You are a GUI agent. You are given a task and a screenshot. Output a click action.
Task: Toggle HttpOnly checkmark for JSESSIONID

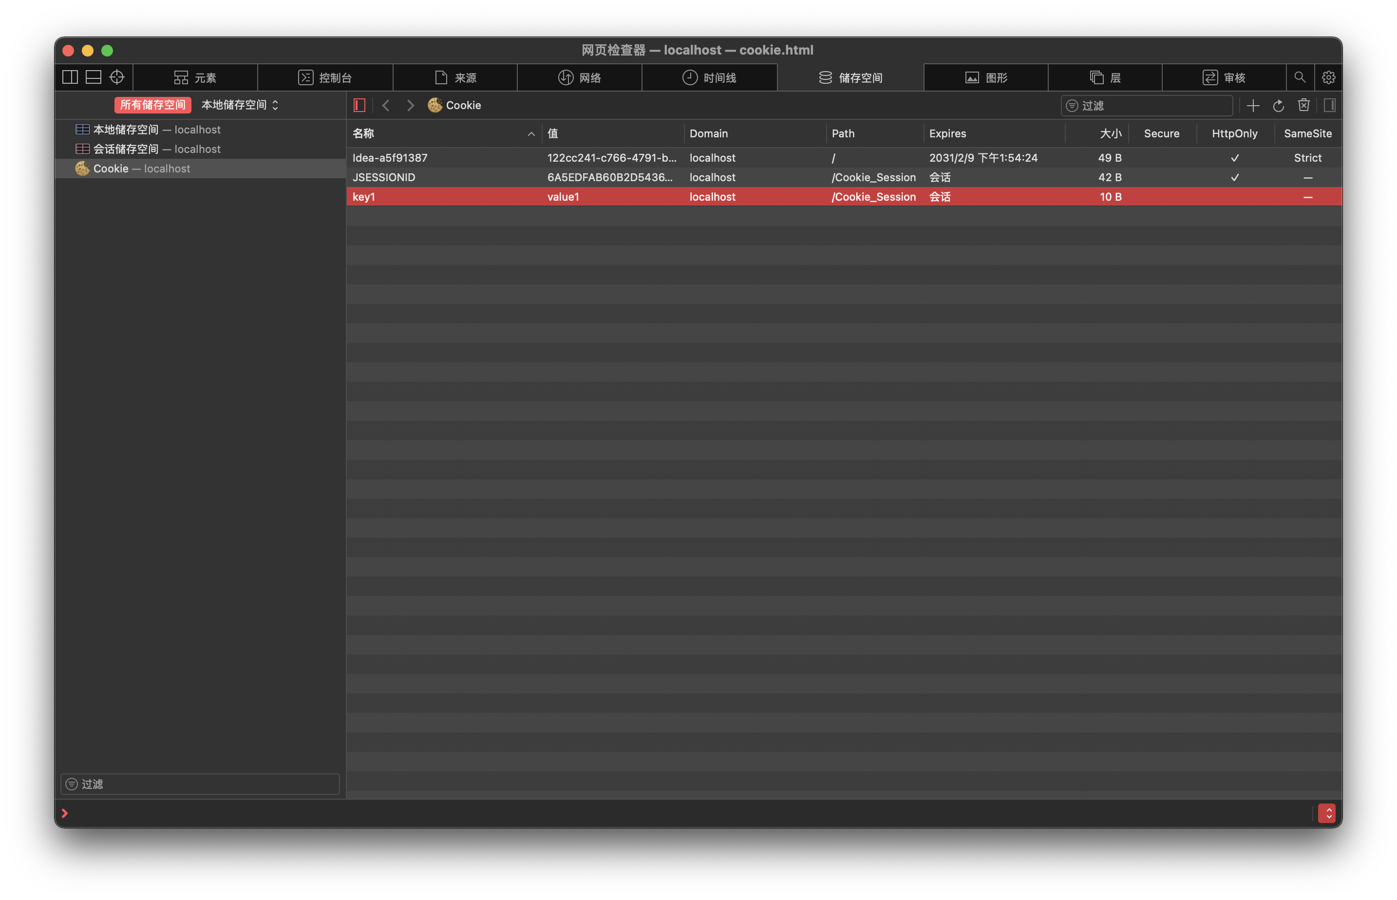point(1234,178)
